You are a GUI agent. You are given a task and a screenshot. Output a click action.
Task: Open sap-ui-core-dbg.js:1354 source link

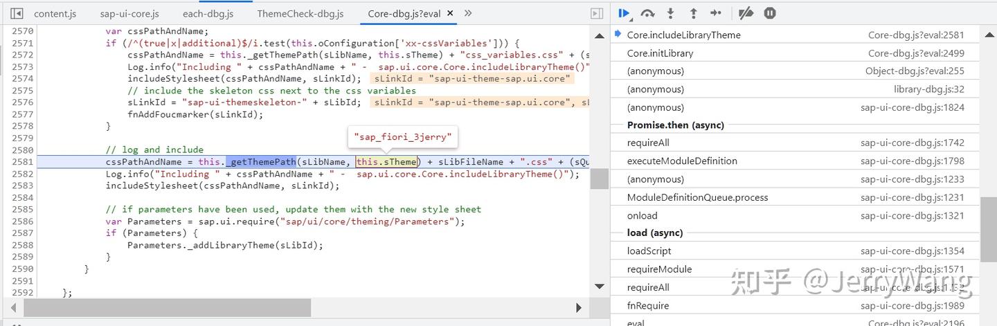point(913,251)
